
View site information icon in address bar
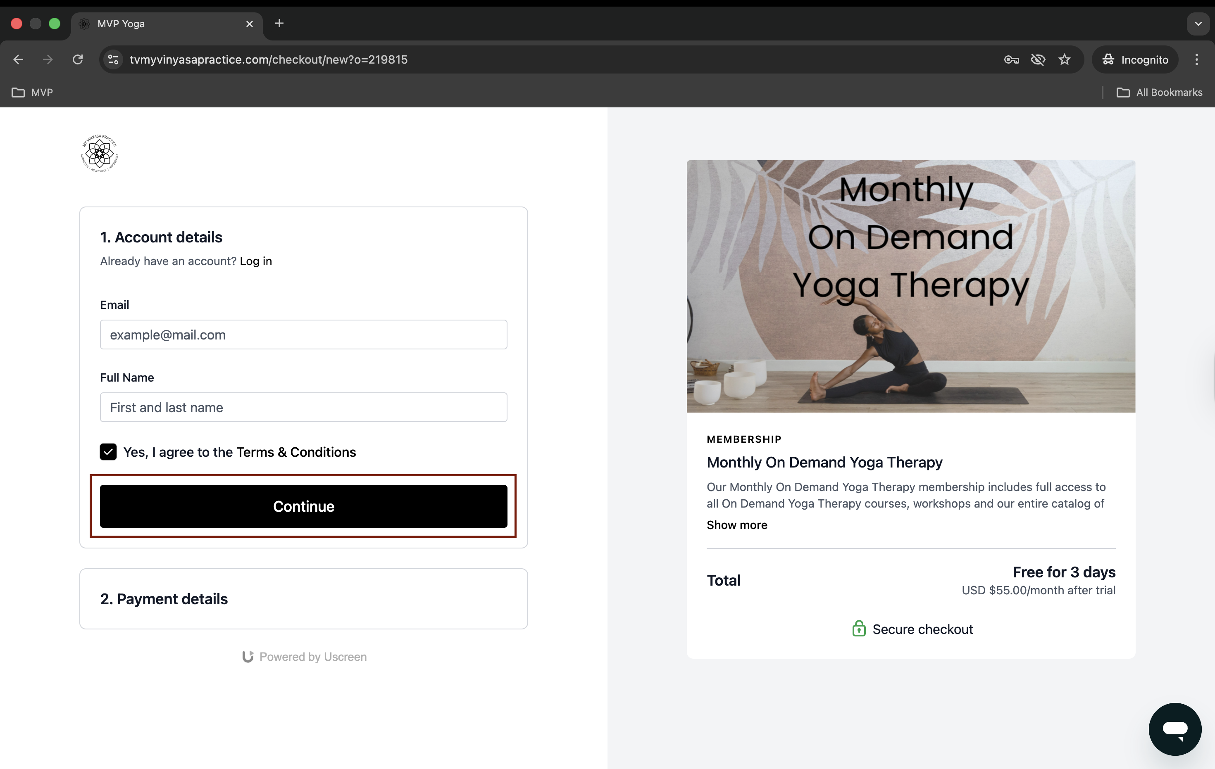click(114, 59)
